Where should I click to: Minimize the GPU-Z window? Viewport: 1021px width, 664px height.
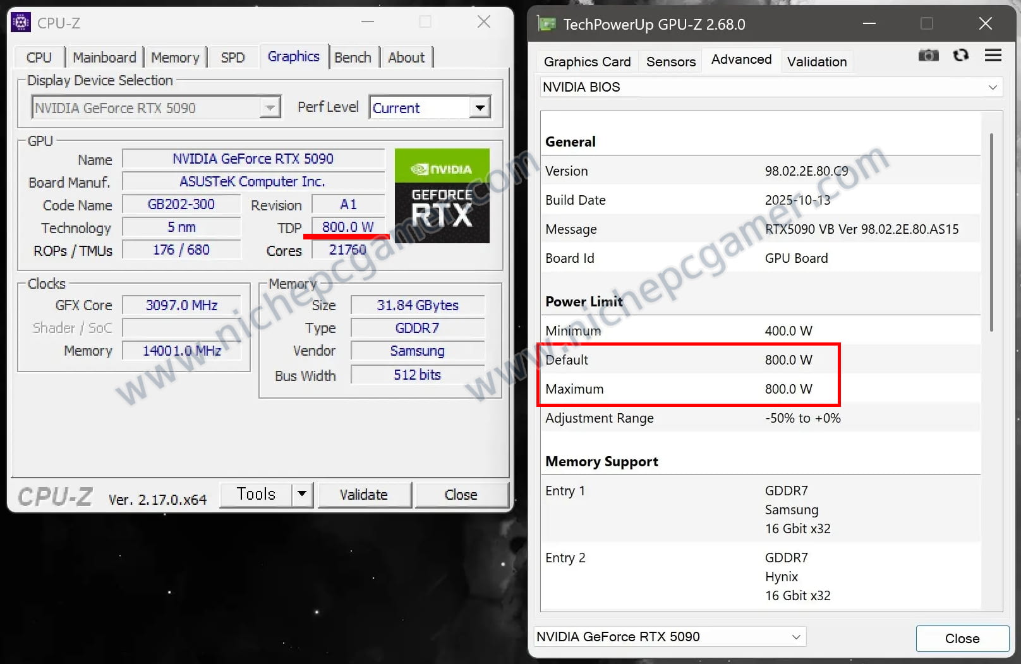click(869, 24)
